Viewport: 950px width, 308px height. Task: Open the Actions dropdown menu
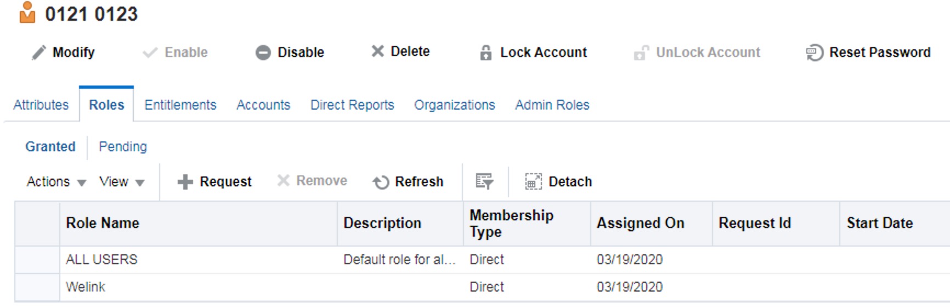pyautogui.click(x=56, y=182)
